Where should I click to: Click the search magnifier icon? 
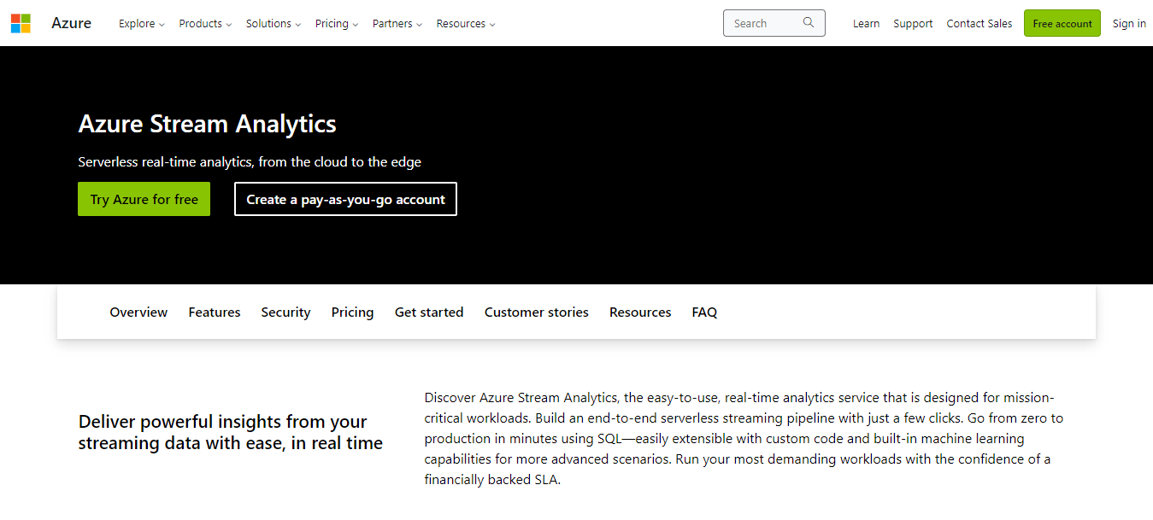click(809, 23)
